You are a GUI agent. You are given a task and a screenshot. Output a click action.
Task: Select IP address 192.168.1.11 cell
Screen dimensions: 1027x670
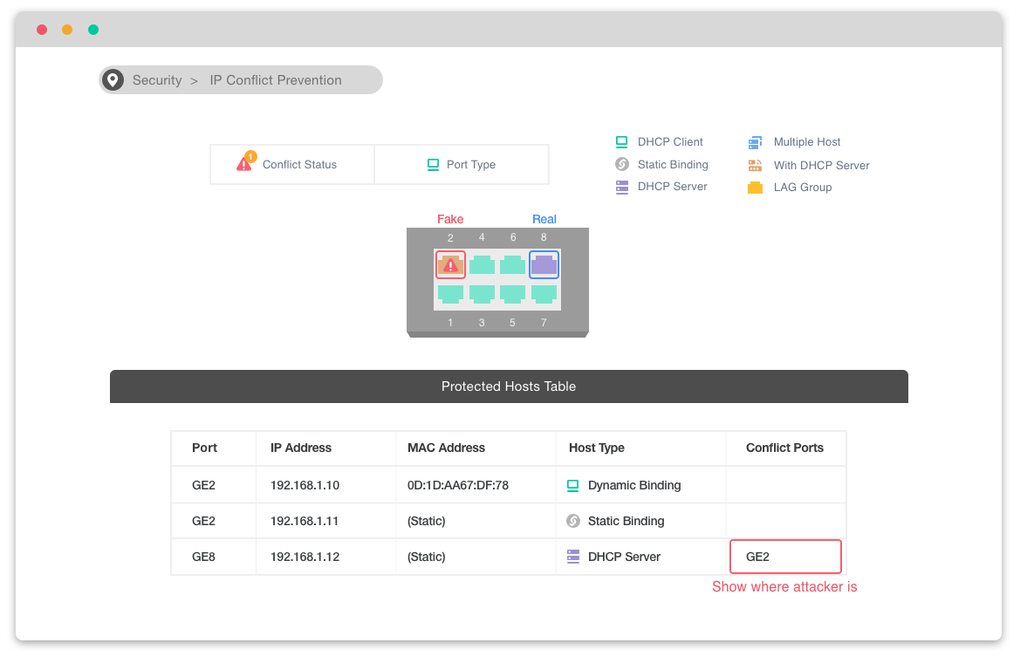tap(304, 522)
